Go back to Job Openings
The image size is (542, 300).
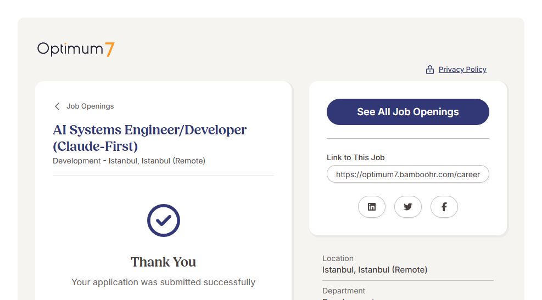click(90, 106)
